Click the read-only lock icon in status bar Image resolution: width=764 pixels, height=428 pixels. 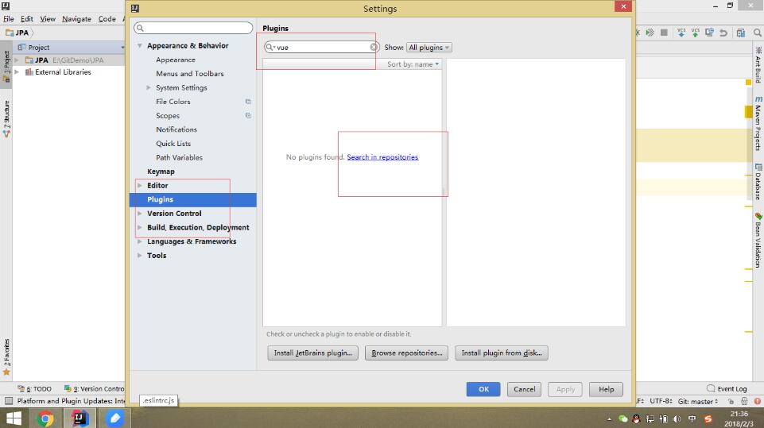[731, 401]
